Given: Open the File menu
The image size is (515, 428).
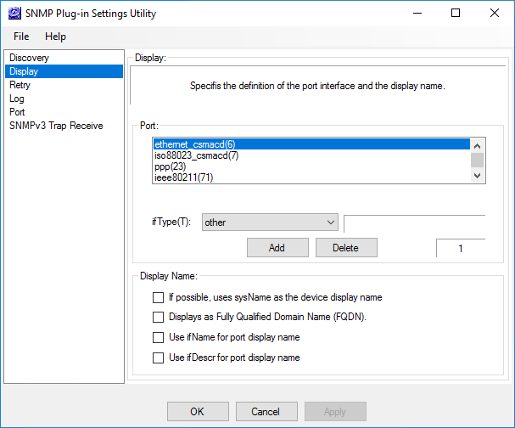Looking at the screenshot, I should click(21, 37).
